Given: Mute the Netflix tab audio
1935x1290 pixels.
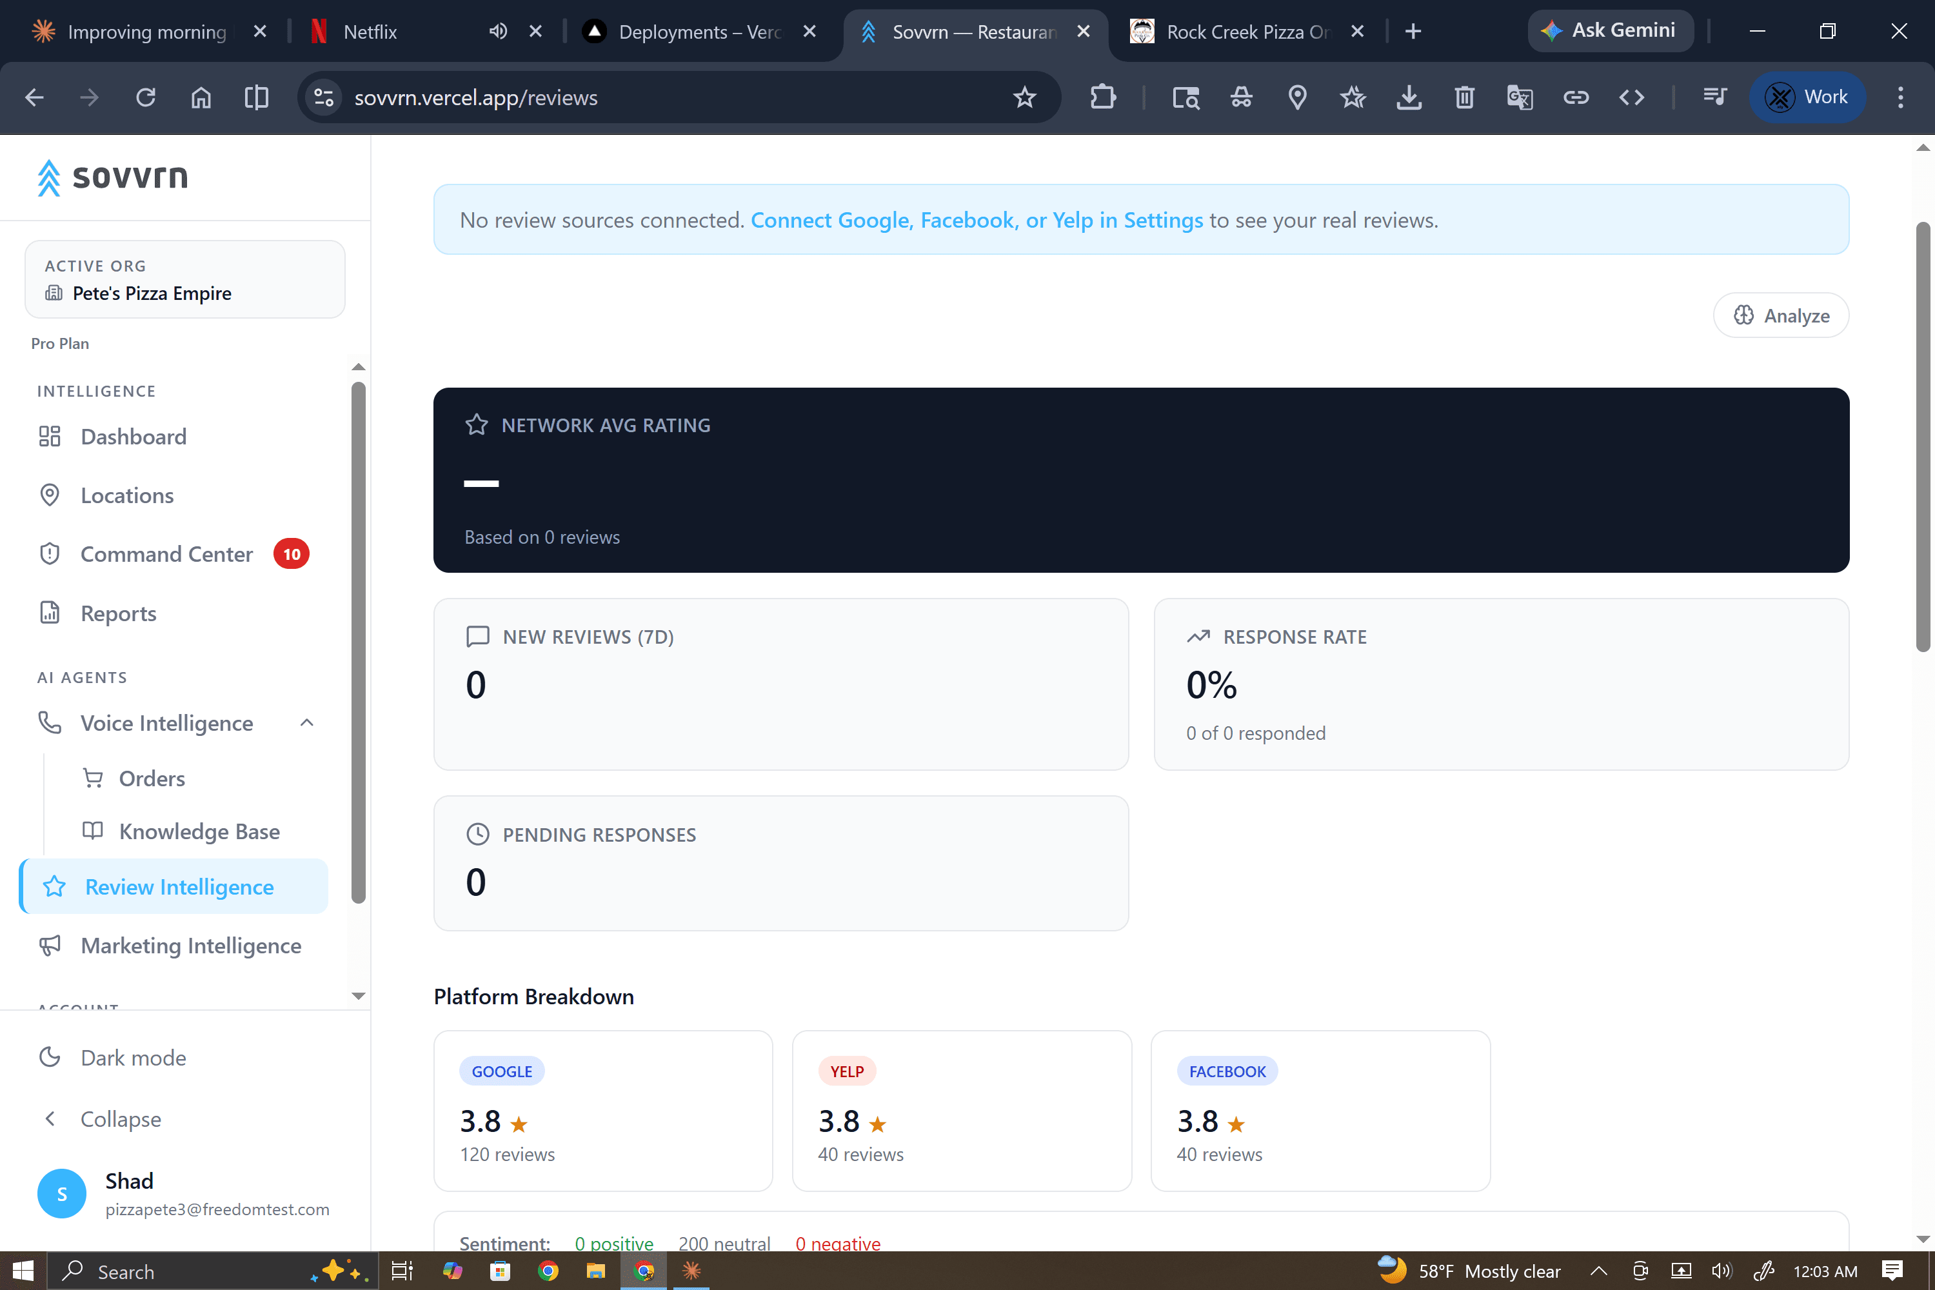Looking at the screenshot, I should point(497,31).
